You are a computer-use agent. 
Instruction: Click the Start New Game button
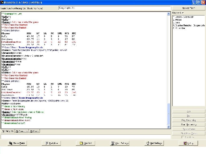pos(189,133)
